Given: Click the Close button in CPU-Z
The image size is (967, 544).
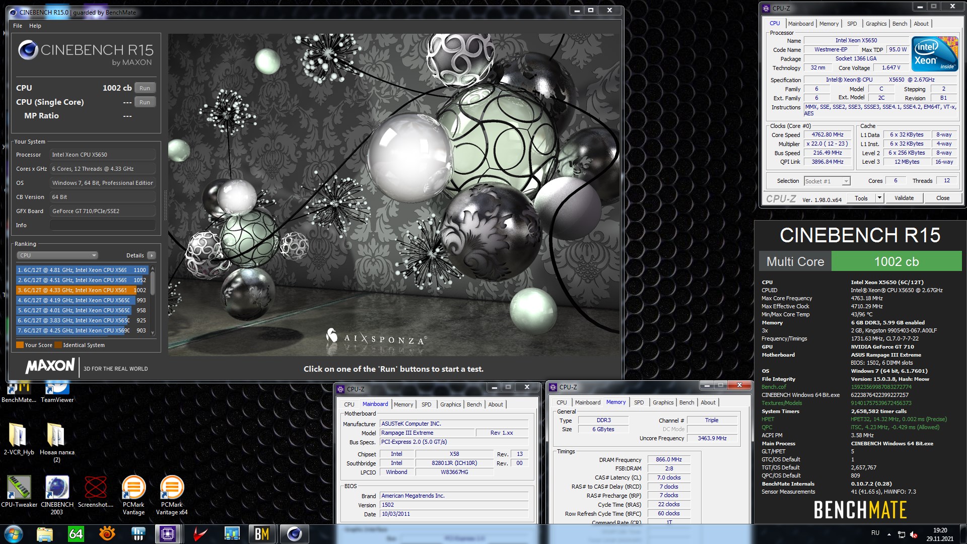Looking at the screenshot, I should [943, 198].
